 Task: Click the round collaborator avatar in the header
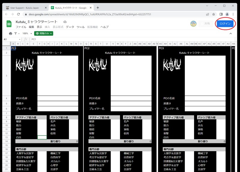click(193, 24)
